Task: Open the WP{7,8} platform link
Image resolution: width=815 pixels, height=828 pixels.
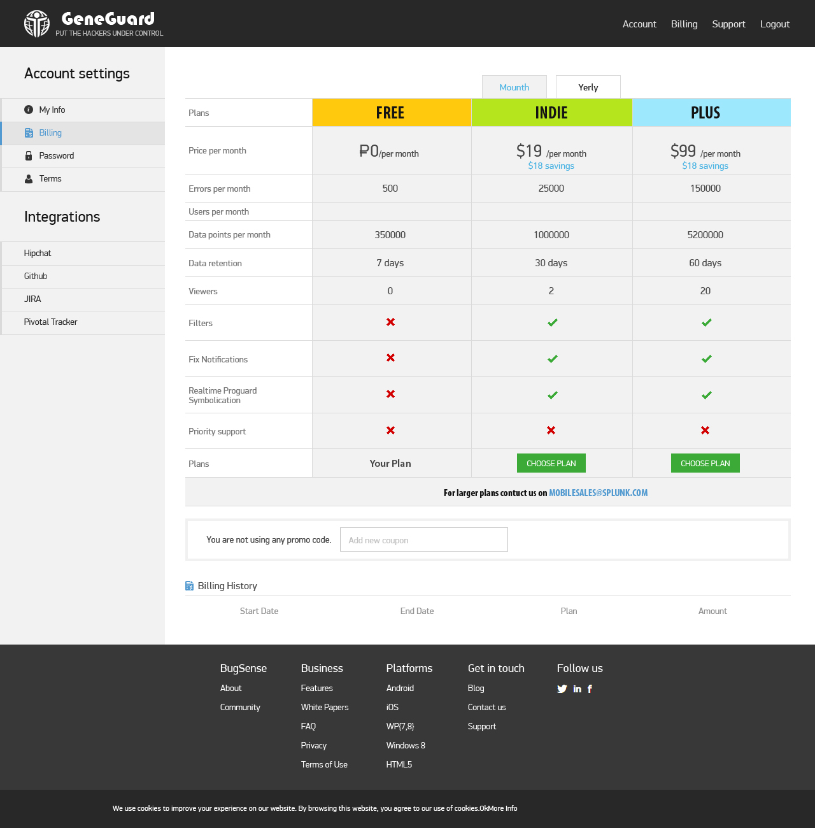Action: [400, 727]
